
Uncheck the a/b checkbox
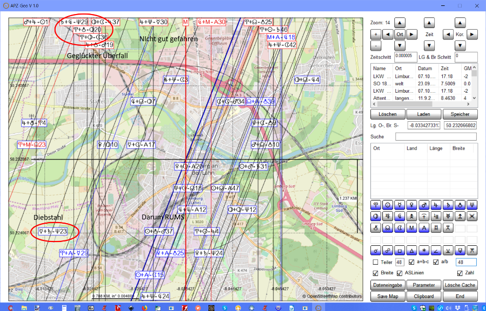coord(436,262)
